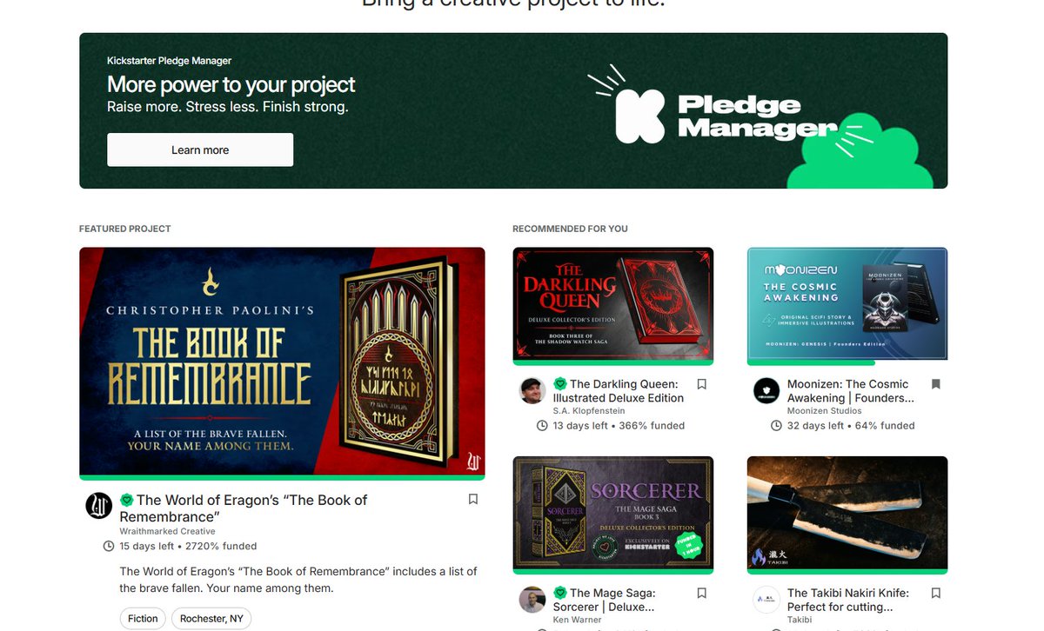This screenshot has height=631, width=1044.
Task: Open Moonizen: The Cosmic Awakening title link
Action: [x=850, y=391]
